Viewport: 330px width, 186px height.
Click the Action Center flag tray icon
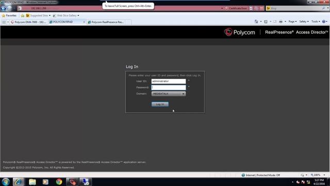click(303, 182)
